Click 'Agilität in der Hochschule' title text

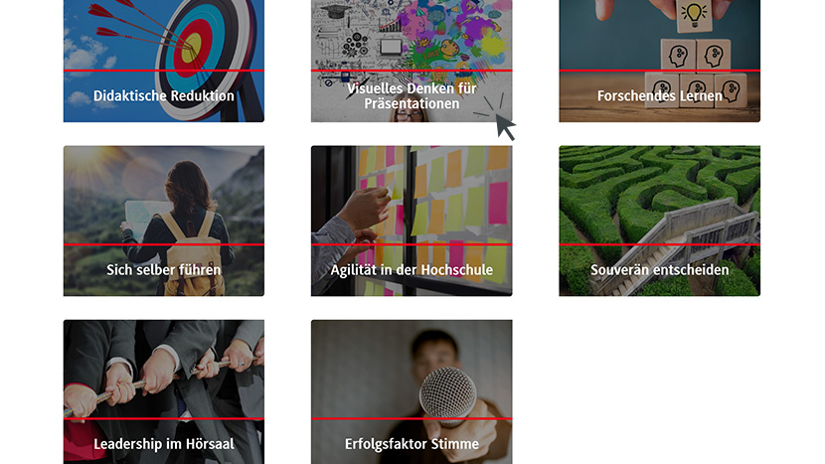[412, 270]
